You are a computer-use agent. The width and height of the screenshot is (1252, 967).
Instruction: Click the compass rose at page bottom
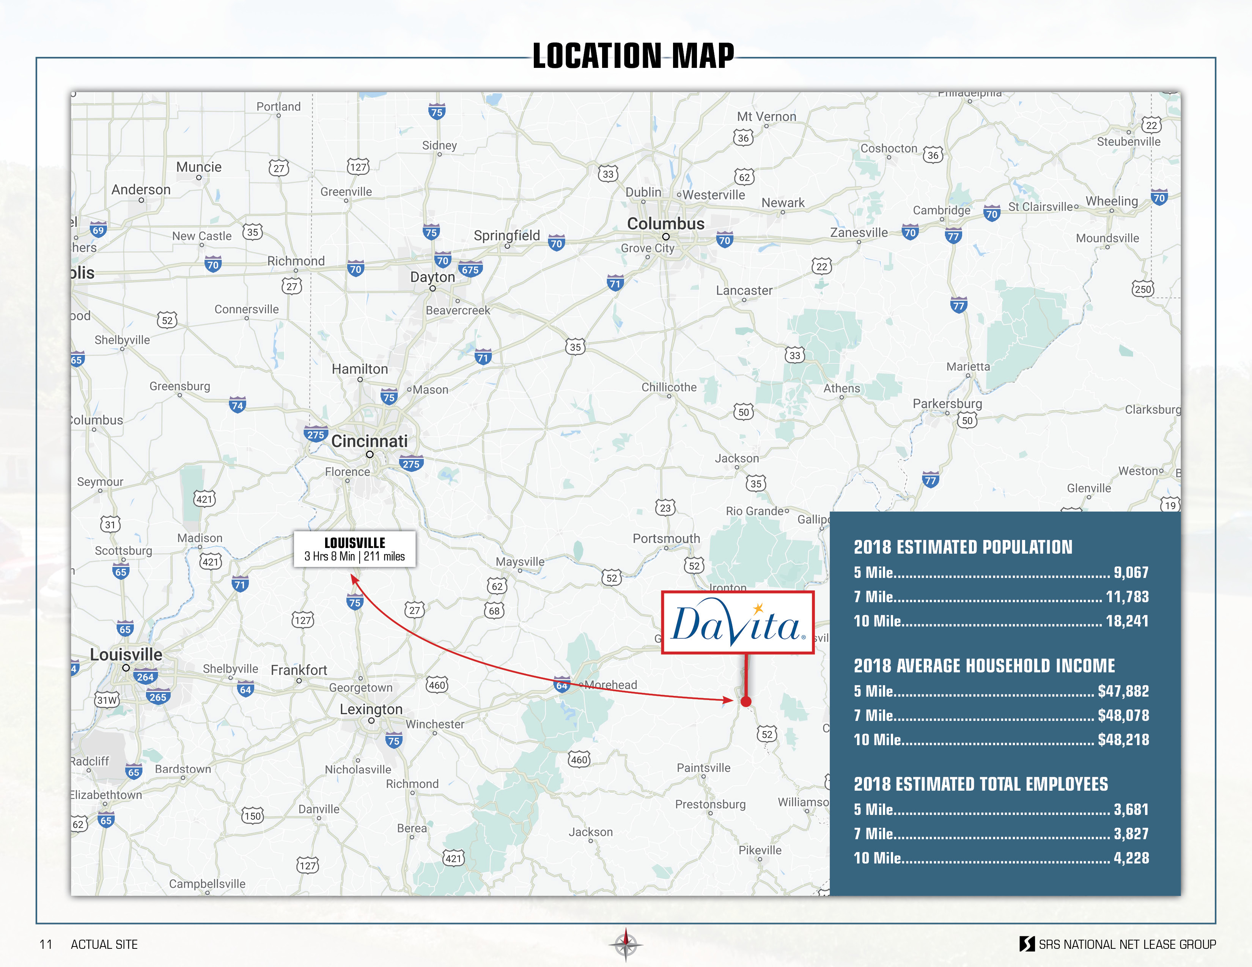click(625, 944)
